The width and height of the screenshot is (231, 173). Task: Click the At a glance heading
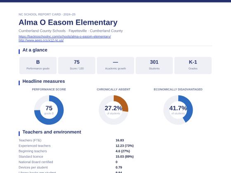(35, 50)
